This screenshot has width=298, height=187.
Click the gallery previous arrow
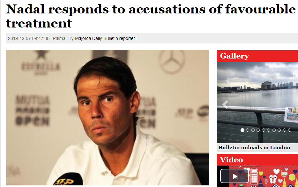coord(225,105)
